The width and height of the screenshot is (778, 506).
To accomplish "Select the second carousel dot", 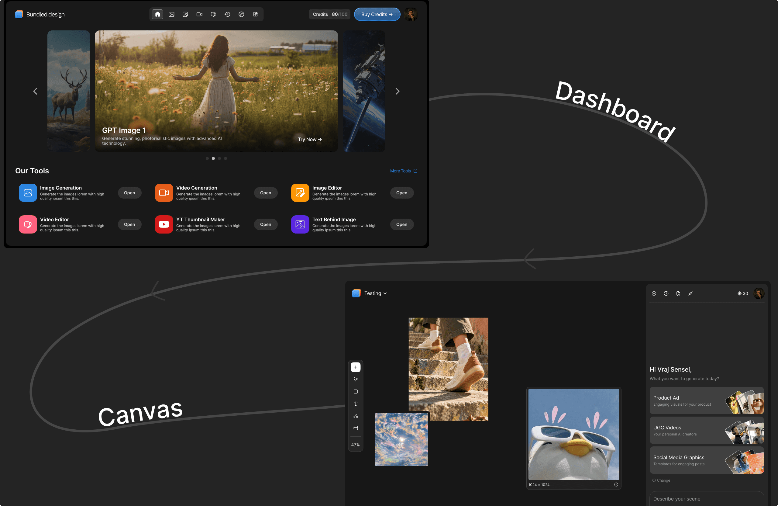I will [213, 158].
